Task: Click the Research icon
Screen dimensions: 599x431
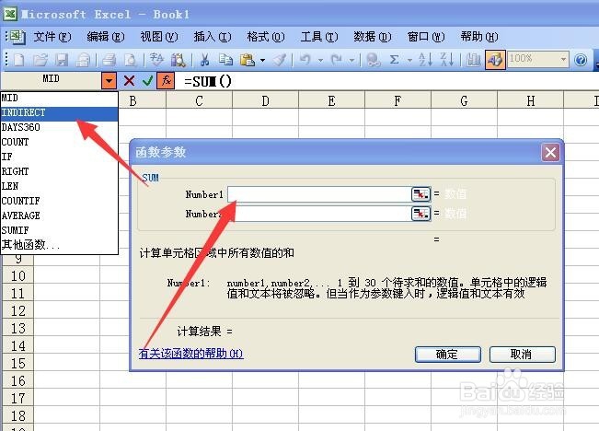Action: 178,60
